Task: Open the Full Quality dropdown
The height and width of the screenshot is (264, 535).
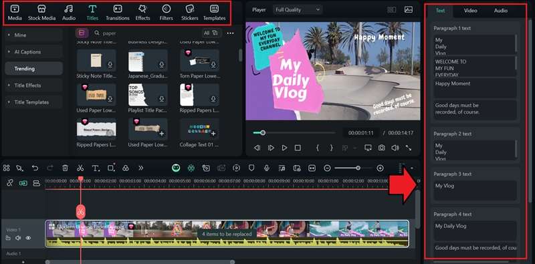Action: pos(298,10)
